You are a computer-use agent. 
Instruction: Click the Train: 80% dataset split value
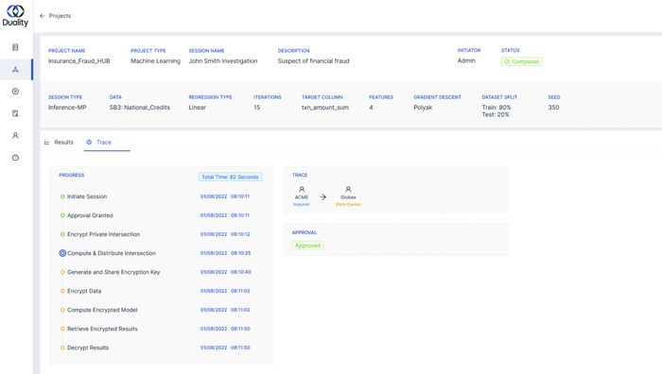(x=496, y=108)
